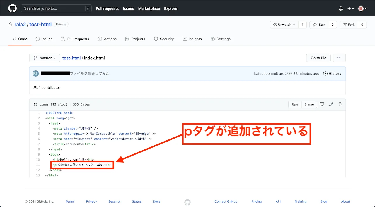Open Contact GitHub footer link
Screen dimensions: 375x207
[226, 201]
